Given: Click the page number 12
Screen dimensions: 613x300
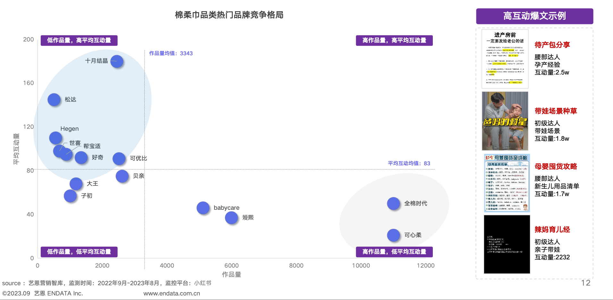Looking at the screenshot, I should pyautogui.click(x=586, y=283).
